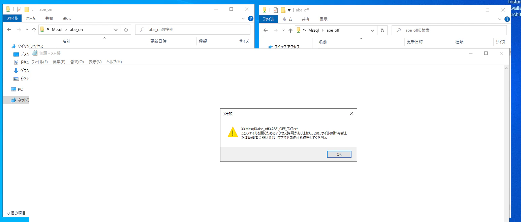521x222 pixels.
Task: Open help via the question mark icon in abe_off
Action: [507, 19]
